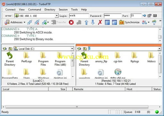
Task: Click the Connect plug icon
Action: coord(30,22)
